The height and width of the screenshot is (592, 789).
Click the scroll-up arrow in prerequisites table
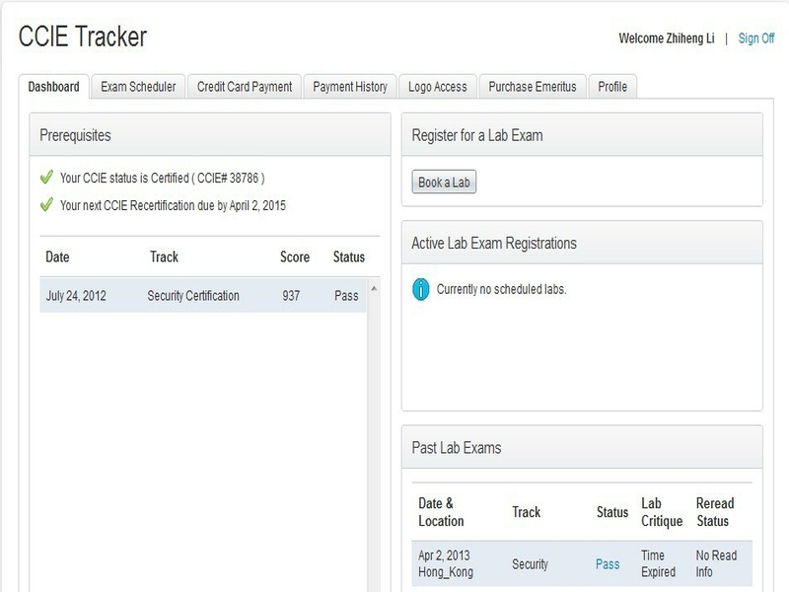[x=373, y=289]
